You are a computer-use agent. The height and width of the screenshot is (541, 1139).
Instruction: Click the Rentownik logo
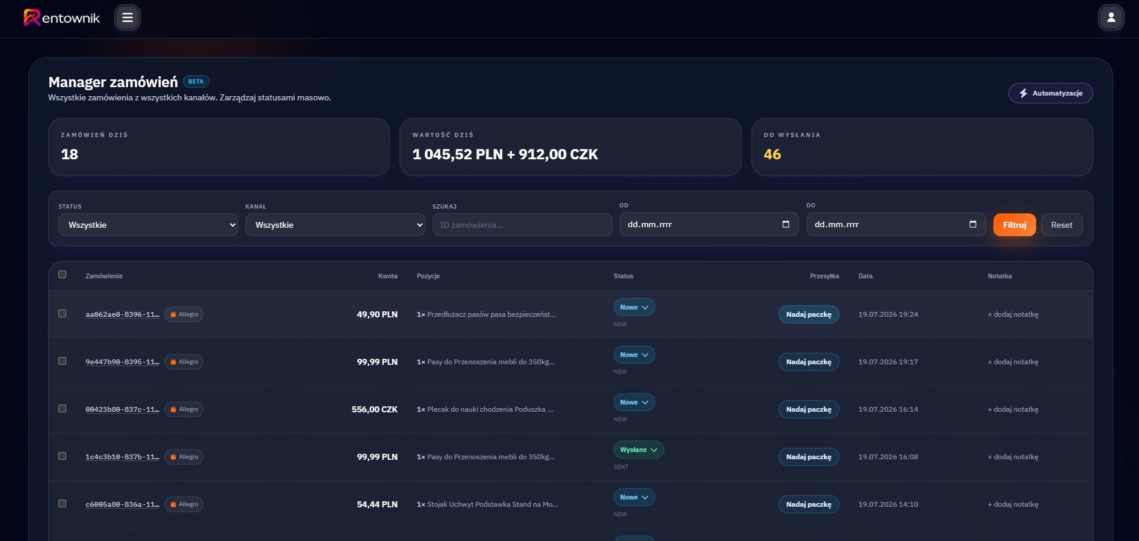(x=61, y=17)
